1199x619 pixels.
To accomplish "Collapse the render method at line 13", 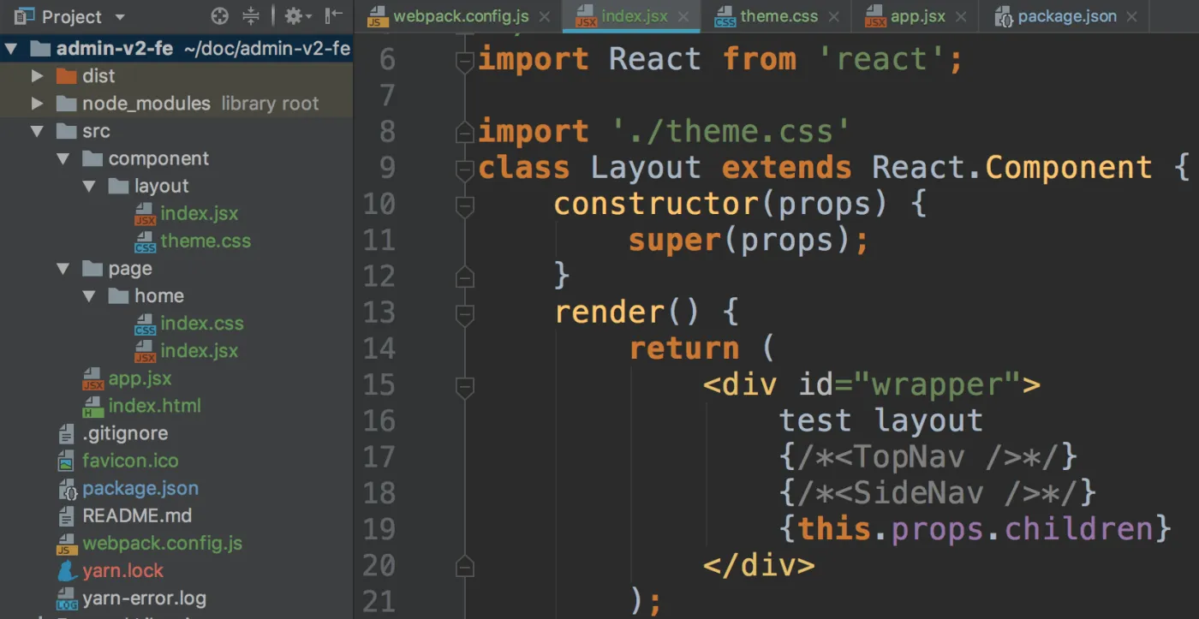I will 465,314.
